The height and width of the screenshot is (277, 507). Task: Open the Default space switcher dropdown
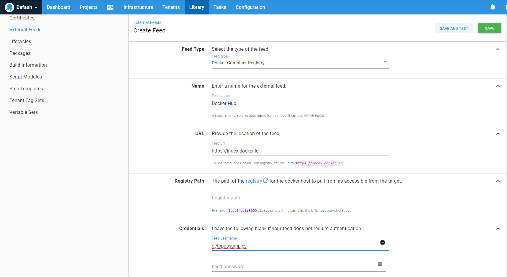[27, 7]
